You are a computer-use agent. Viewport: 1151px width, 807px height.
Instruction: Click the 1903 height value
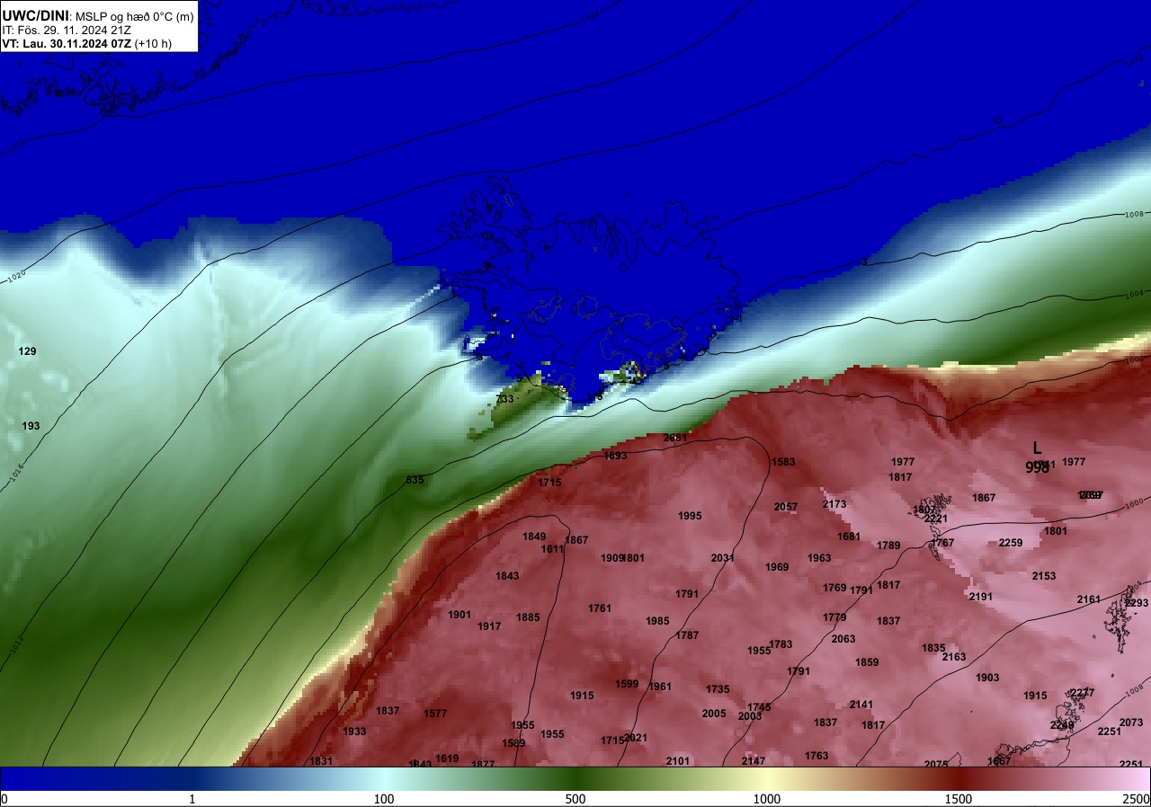pos(987,678)
